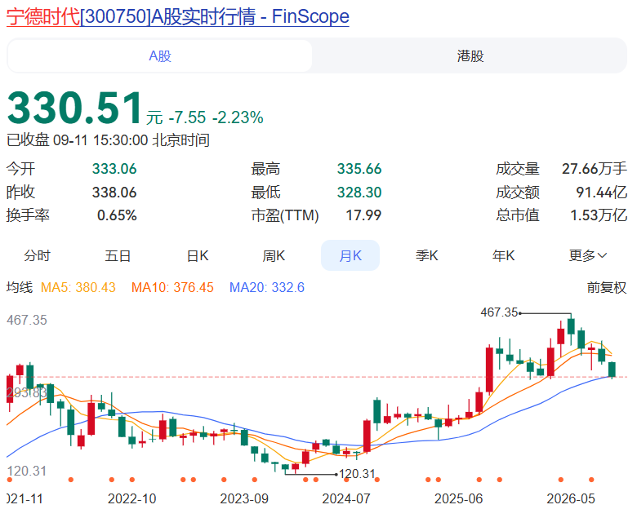Click the closing time text 已收盘 09-11 15:30:00
Image resolution: width=637 pixels, height=518 pixels.
coord(78,140)
